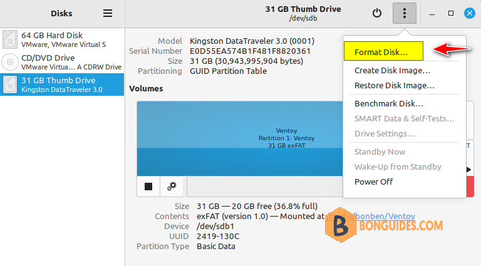The image size is (481, 266).
Task: Unmount the partition with the stop button
Action: 148,187
